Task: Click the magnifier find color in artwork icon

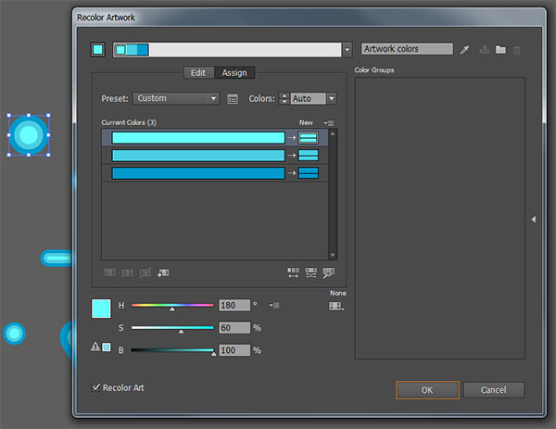Action: coord(327,272)
